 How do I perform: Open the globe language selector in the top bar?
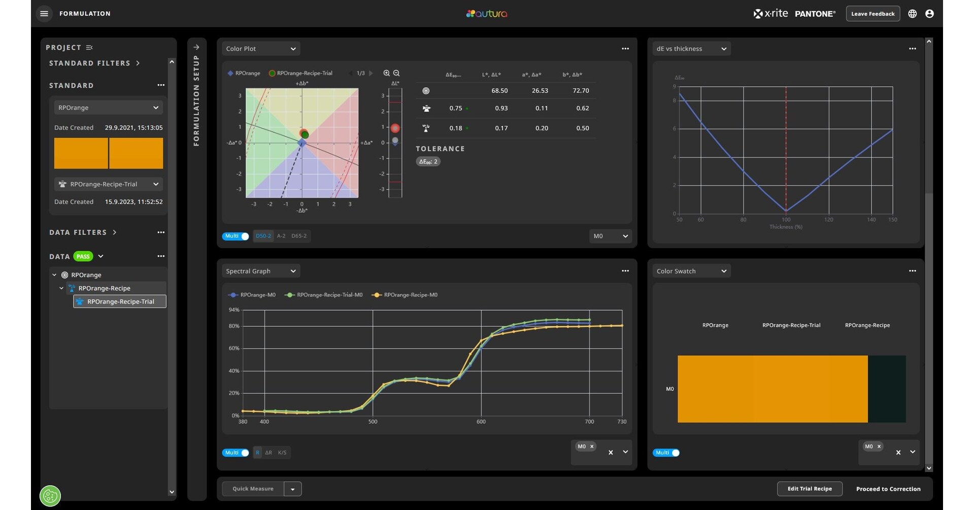coord(912,13)
